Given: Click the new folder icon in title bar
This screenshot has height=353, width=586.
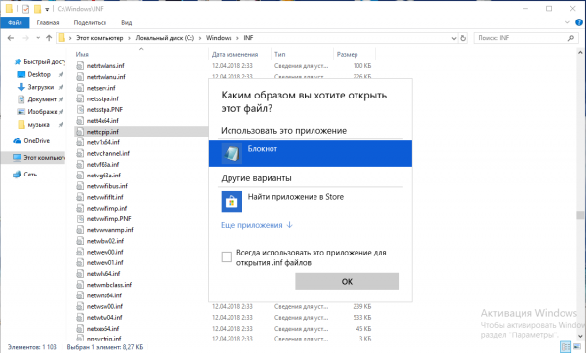Looking at the screenshot, I should pyautogui.click(x=37, y=9).
